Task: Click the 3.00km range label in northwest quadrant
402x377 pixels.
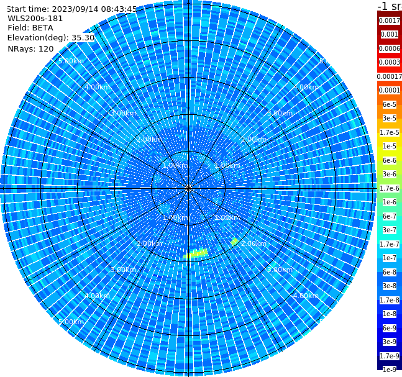Action: [123, 113]
